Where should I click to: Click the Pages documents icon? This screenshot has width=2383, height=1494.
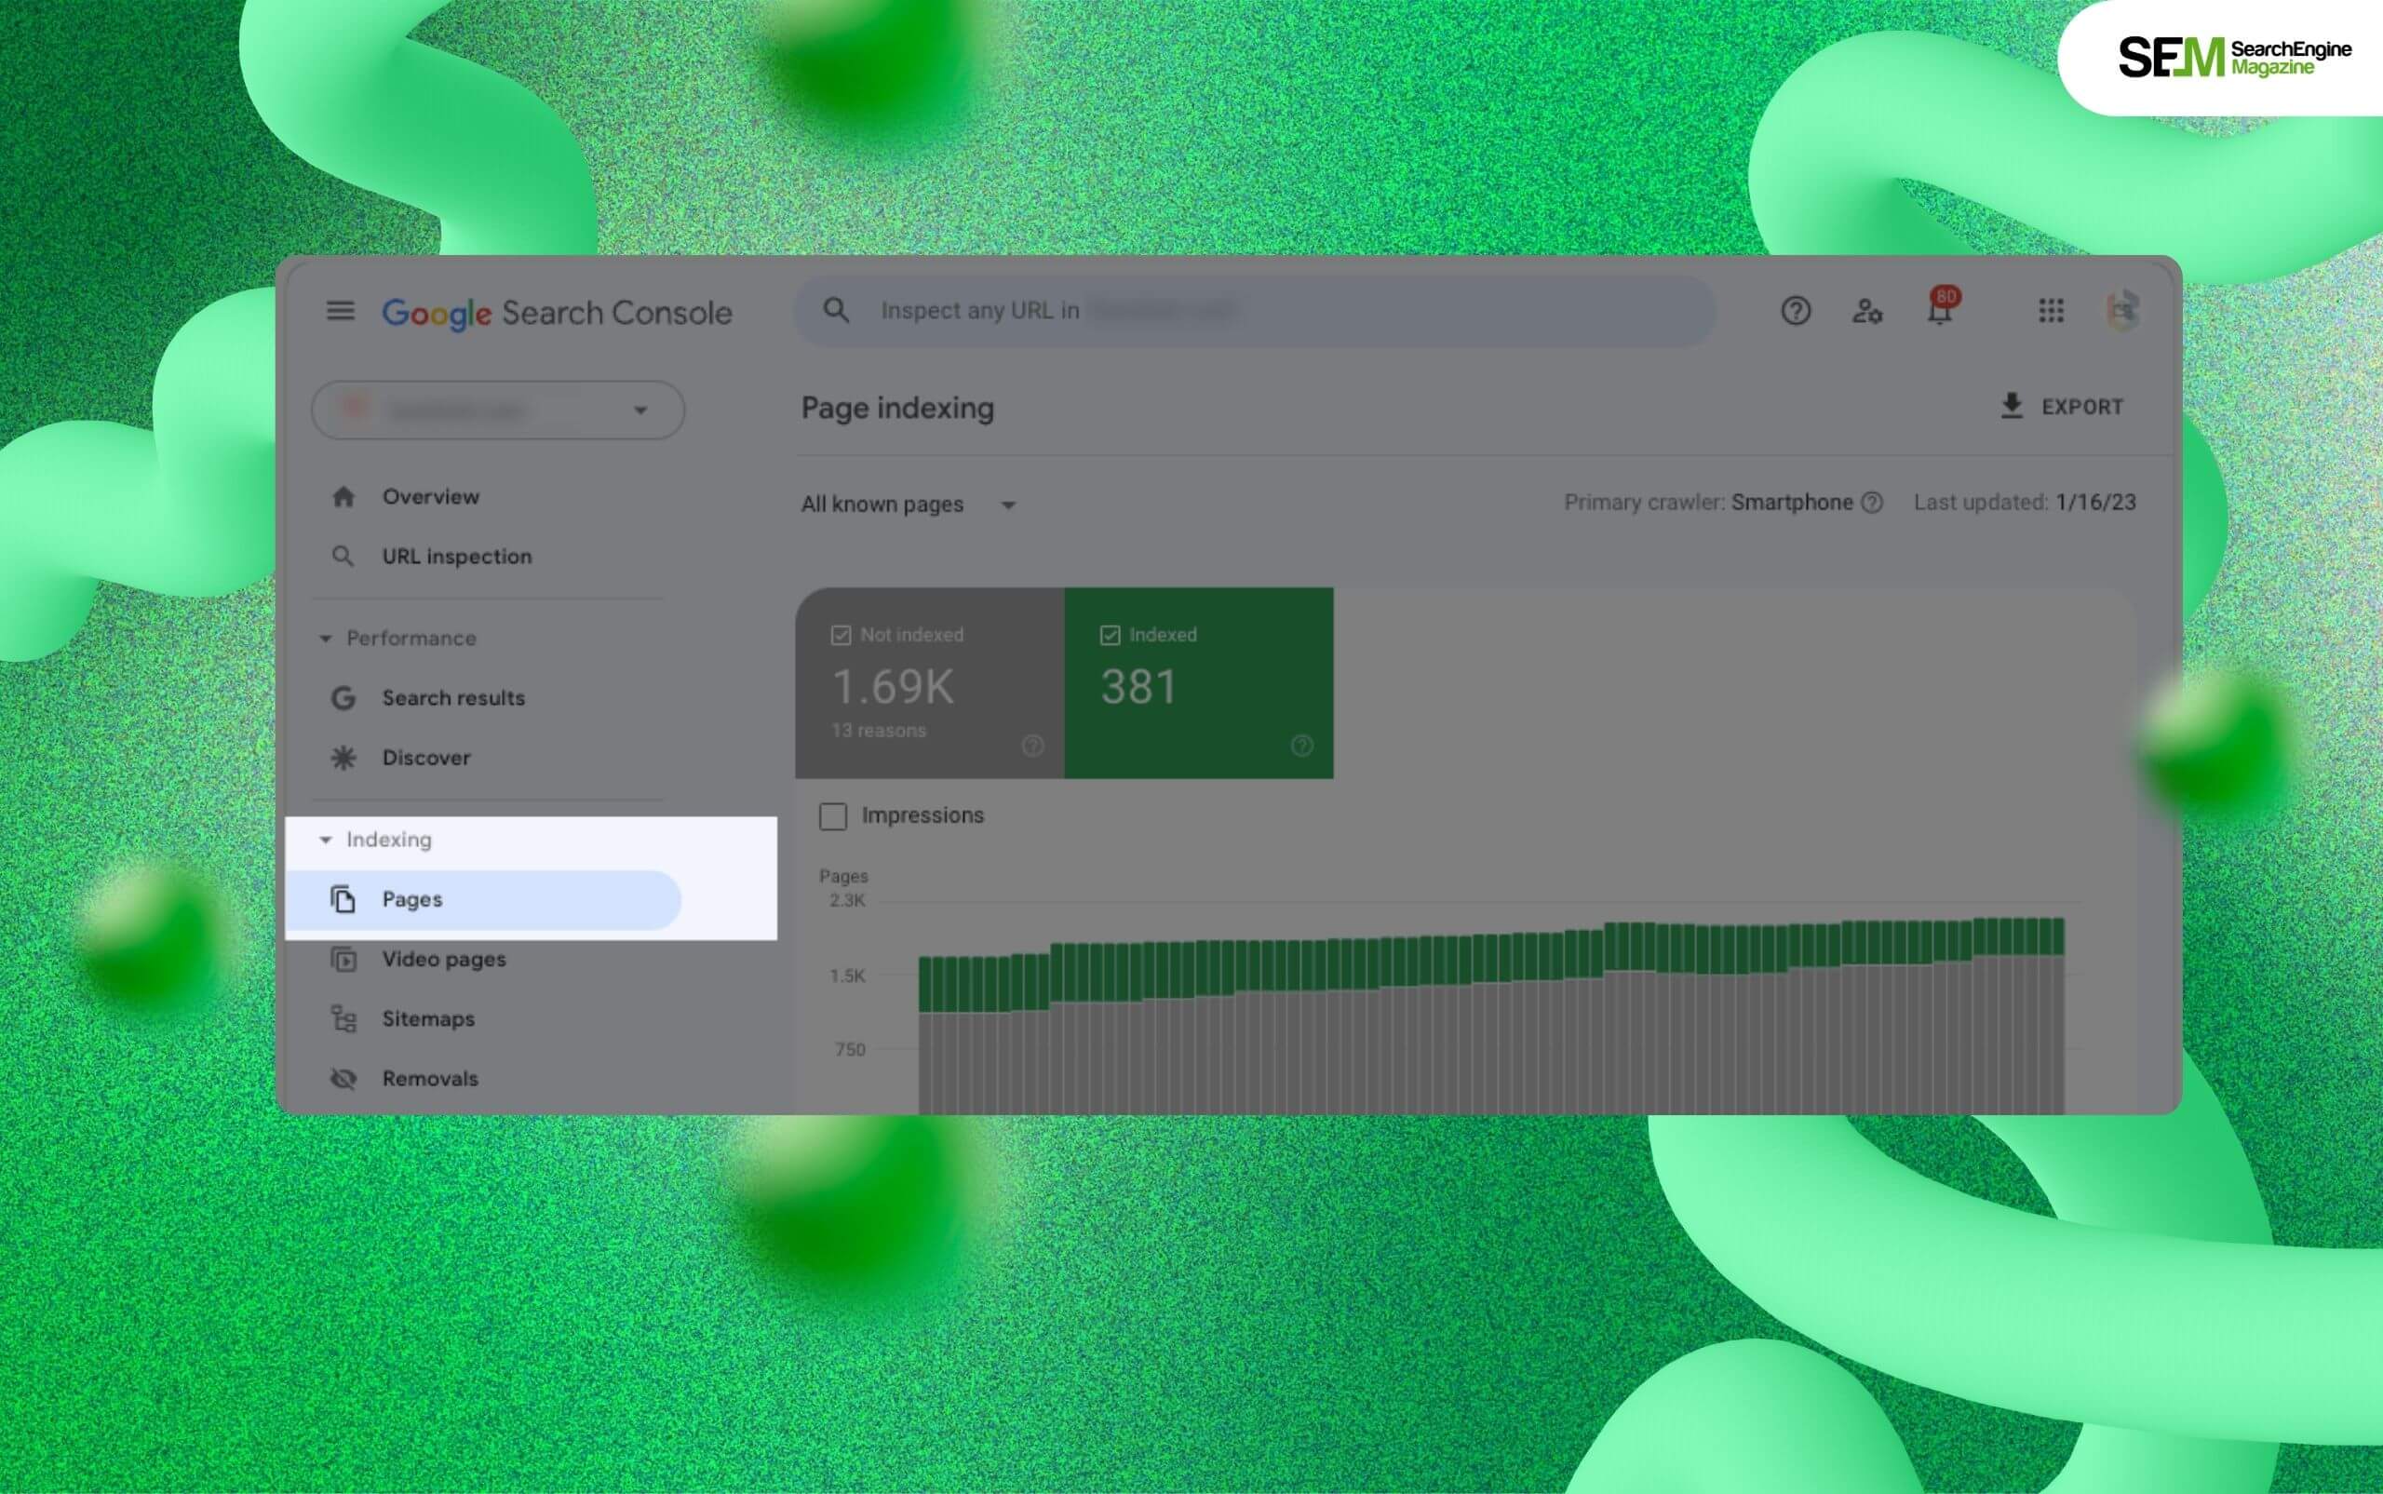coord(343,899)
